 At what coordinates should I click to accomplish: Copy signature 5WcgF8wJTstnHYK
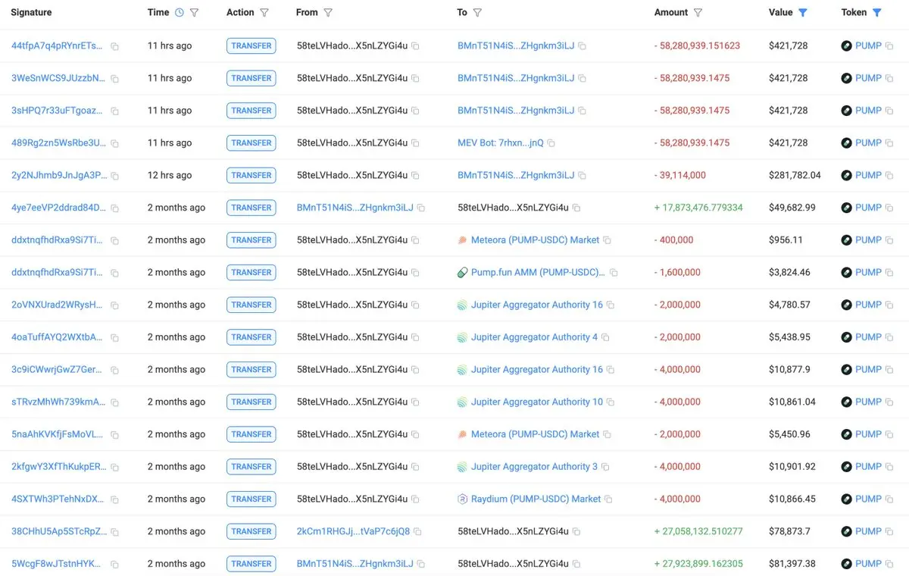pos(115,565)
